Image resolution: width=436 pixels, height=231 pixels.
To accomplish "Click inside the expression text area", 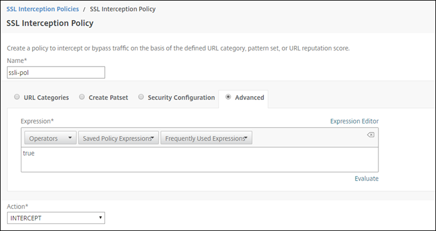I will [x=200, y=160].
